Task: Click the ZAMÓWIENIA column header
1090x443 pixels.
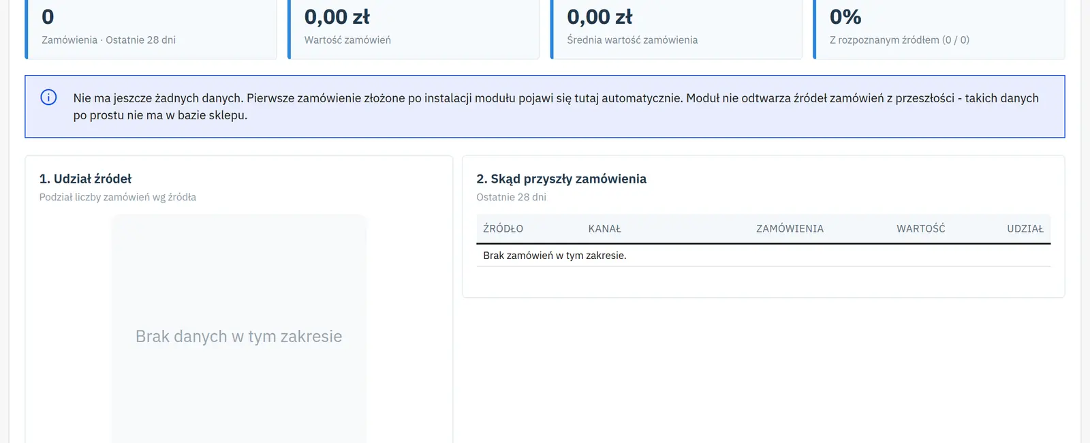Action: (x=790, y=228)
